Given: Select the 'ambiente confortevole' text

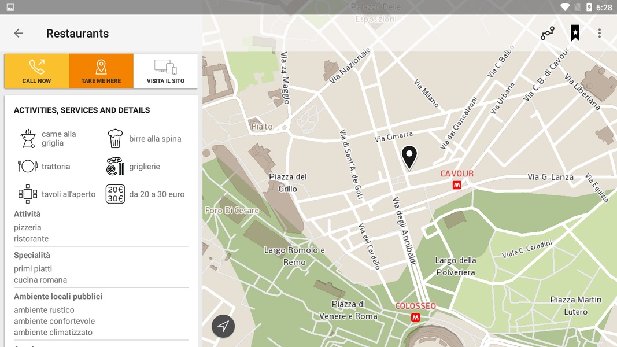Looking at the screenshot, I should 54,321.
